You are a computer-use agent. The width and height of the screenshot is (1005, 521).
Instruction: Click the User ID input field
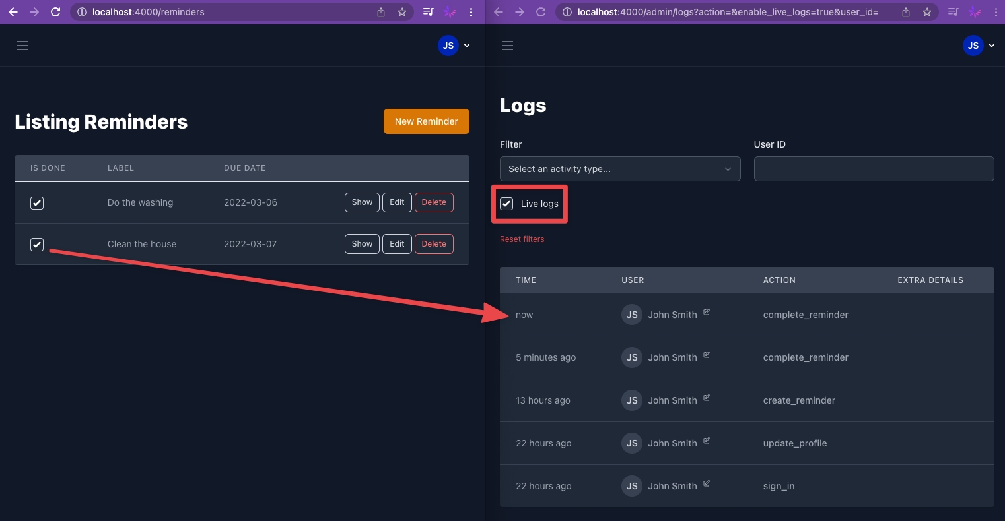(873, 169)
